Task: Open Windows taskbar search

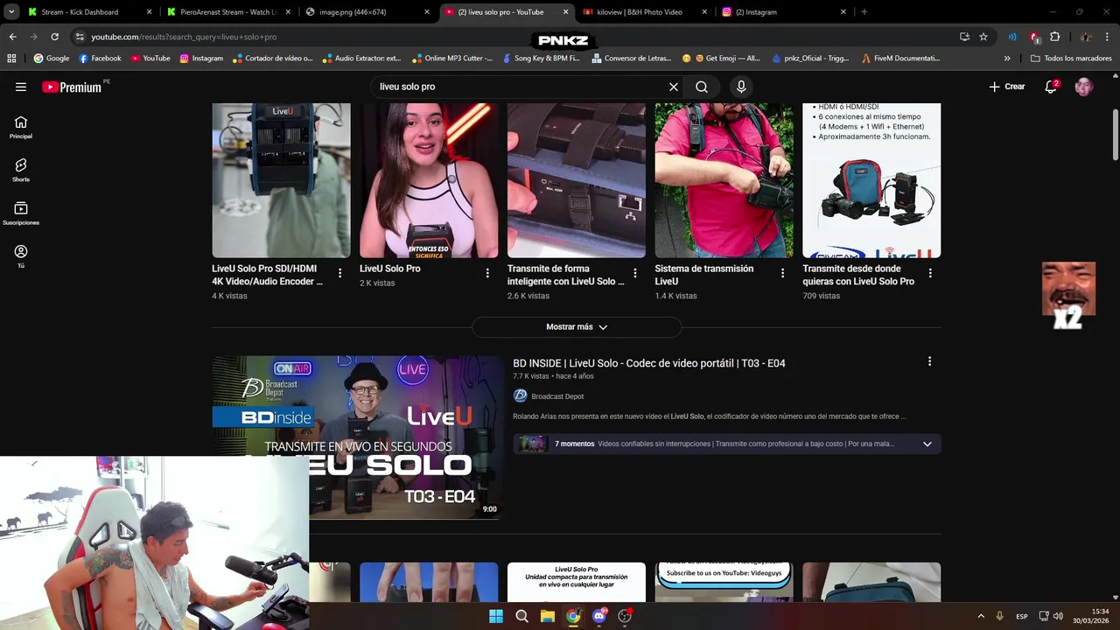Action: (521, 616)
